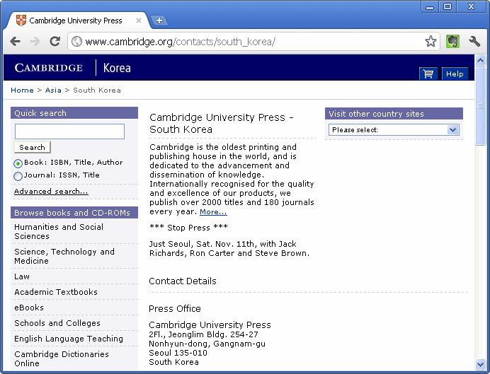Select Book: ISBN, Title, Author radio
The width and height of the screenshot is (490, 374).
pos(18,163)
